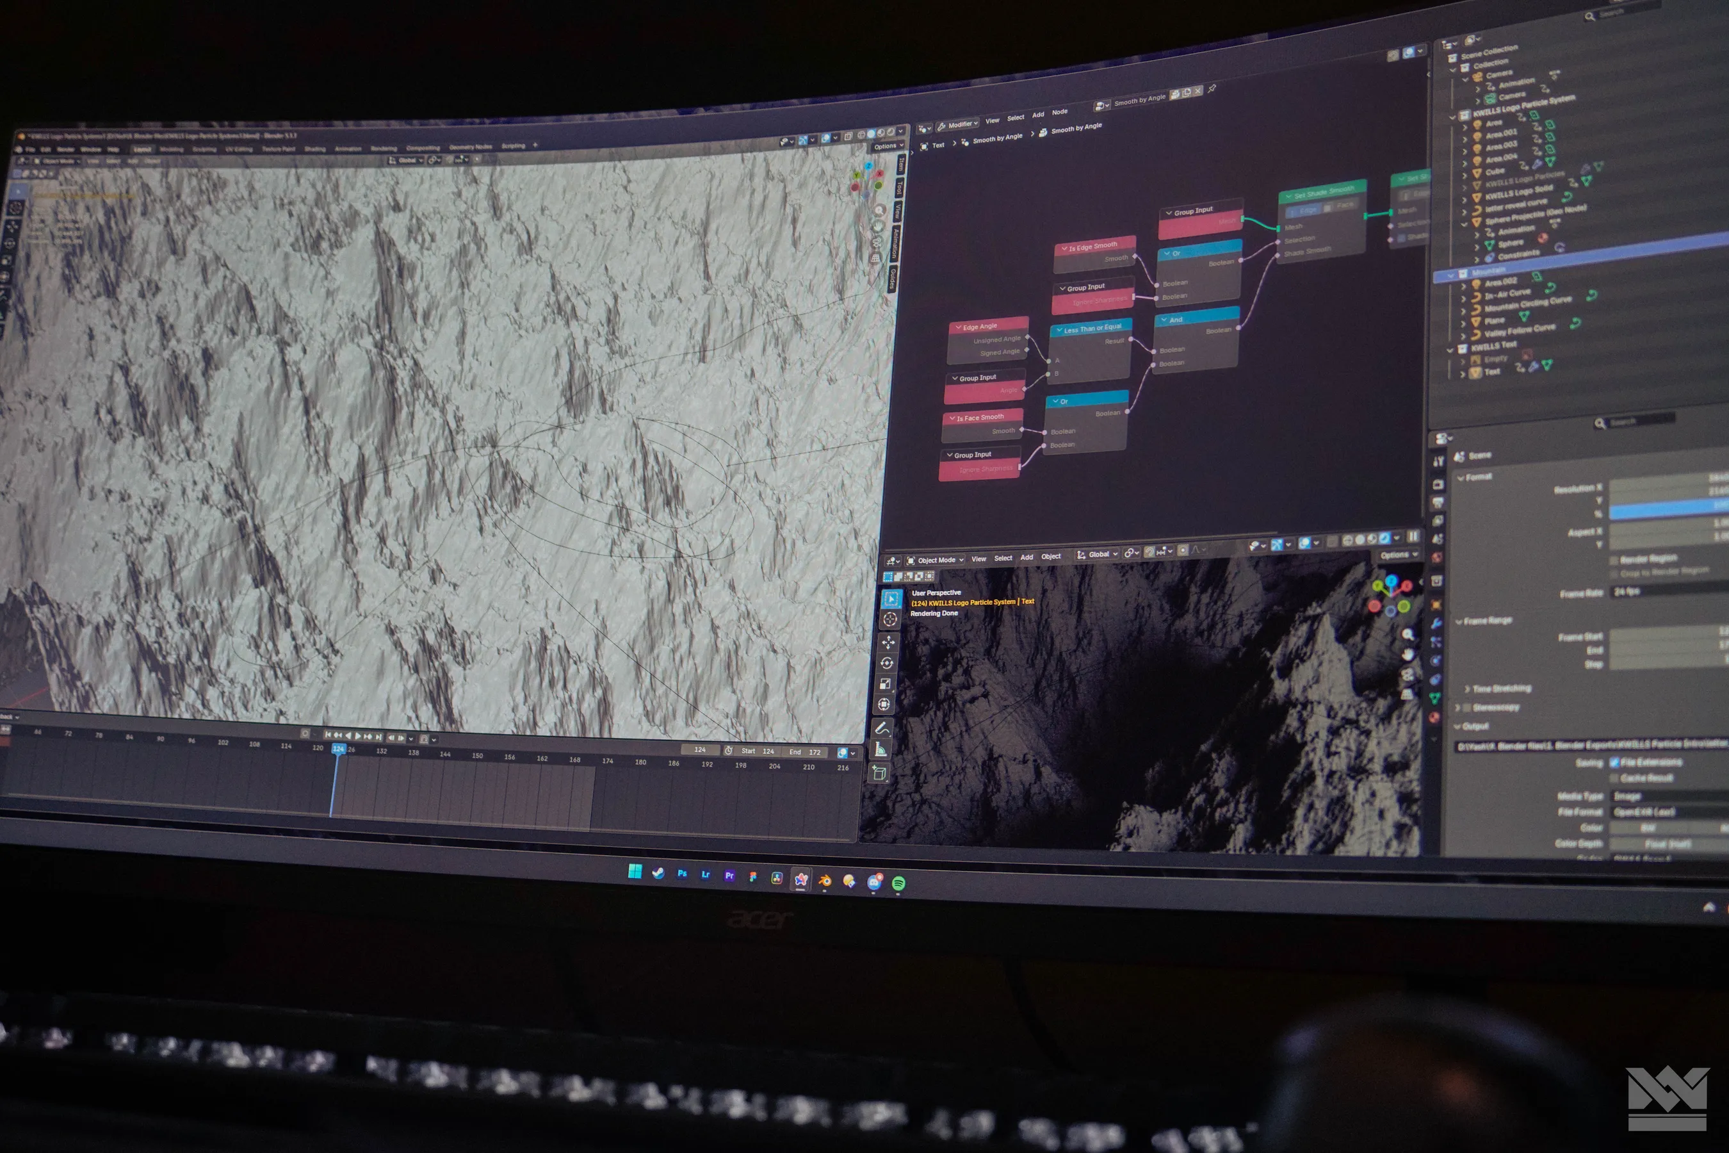Open Photoshop from the taskbar
This screenshot has width=1729, height=1153.
pos(682,874)
